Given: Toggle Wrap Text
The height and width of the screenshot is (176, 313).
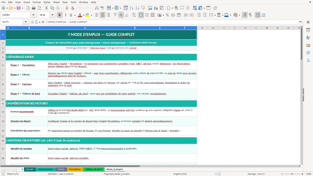Looking at the screenshot, I should click(x=134, y=15).
